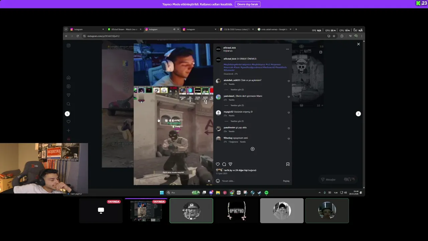Open the TUR language switcher
The width and height of the screenshot is (428, 241).
[x=336, y=193]
